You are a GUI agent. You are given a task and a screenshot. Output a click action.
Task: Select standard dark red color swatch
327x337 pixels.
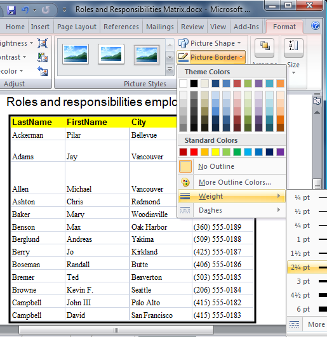click(183, 152)
